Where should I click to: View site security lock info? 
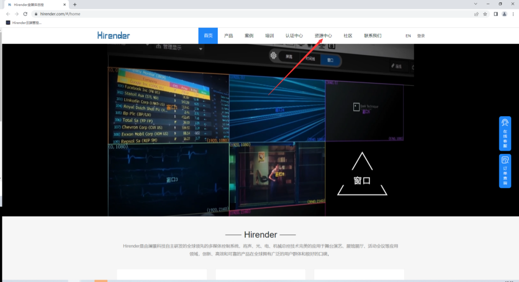(36, 14)
